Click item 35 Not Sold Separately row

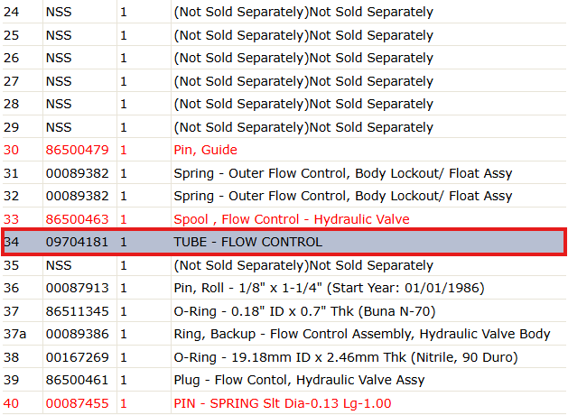coord(284,265)
